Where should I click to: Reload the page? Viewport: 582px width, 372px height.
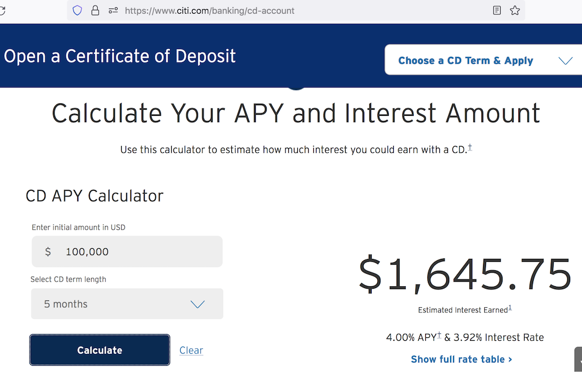click(2, 10)
